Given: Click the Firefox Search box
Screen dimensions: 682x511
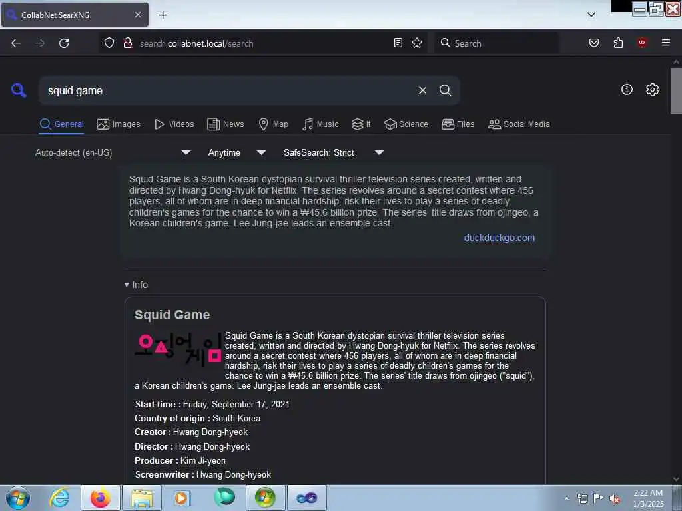Looking at the screenshot, I should pos(496,43).
